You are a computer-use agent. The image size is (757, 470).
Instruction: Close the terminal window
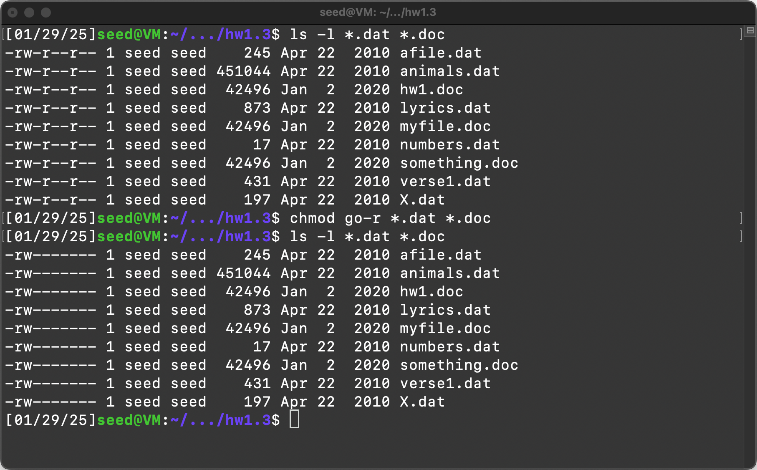[13, 13]
